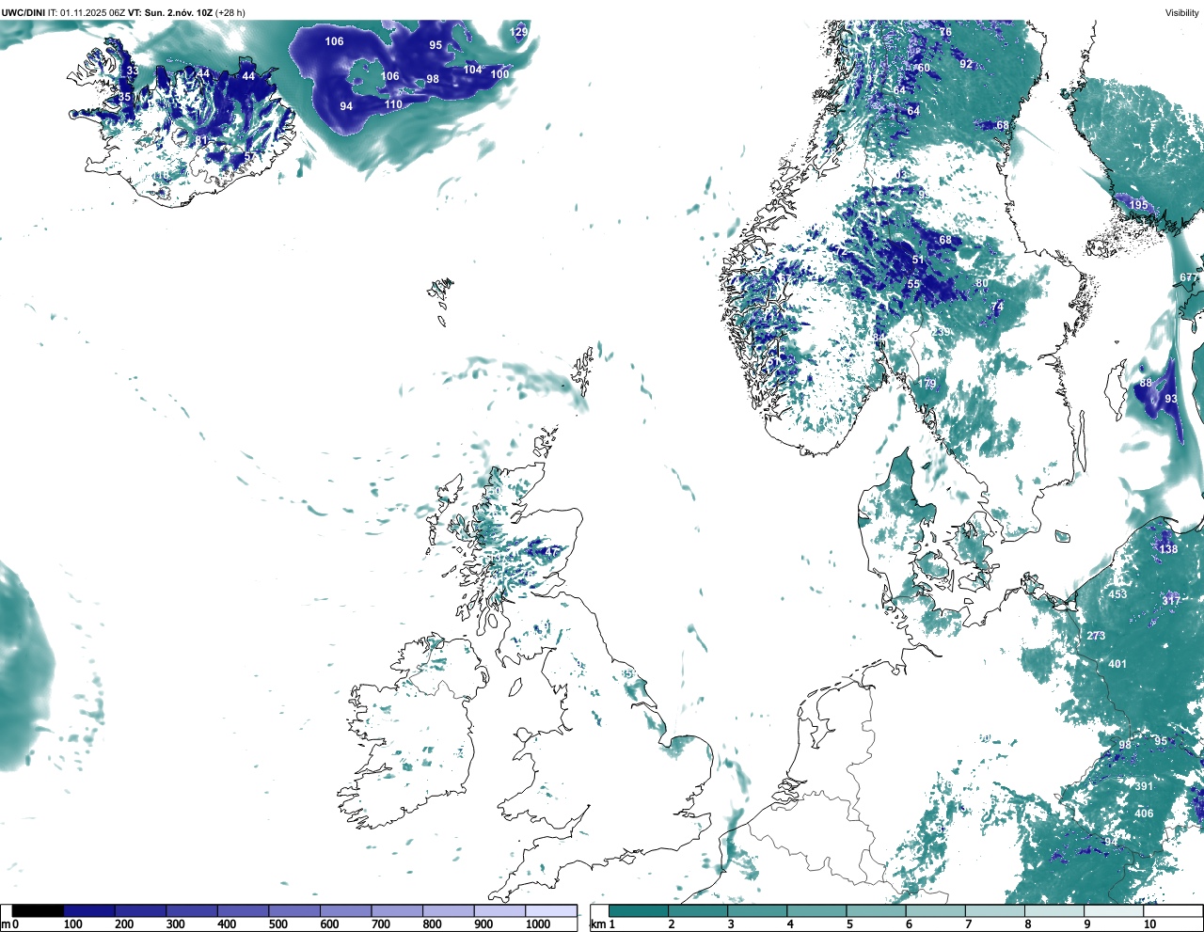Click the map value '453' over northern Poland
The width and height of the screenshot is (1204, 932).
tap(1117, 594)
